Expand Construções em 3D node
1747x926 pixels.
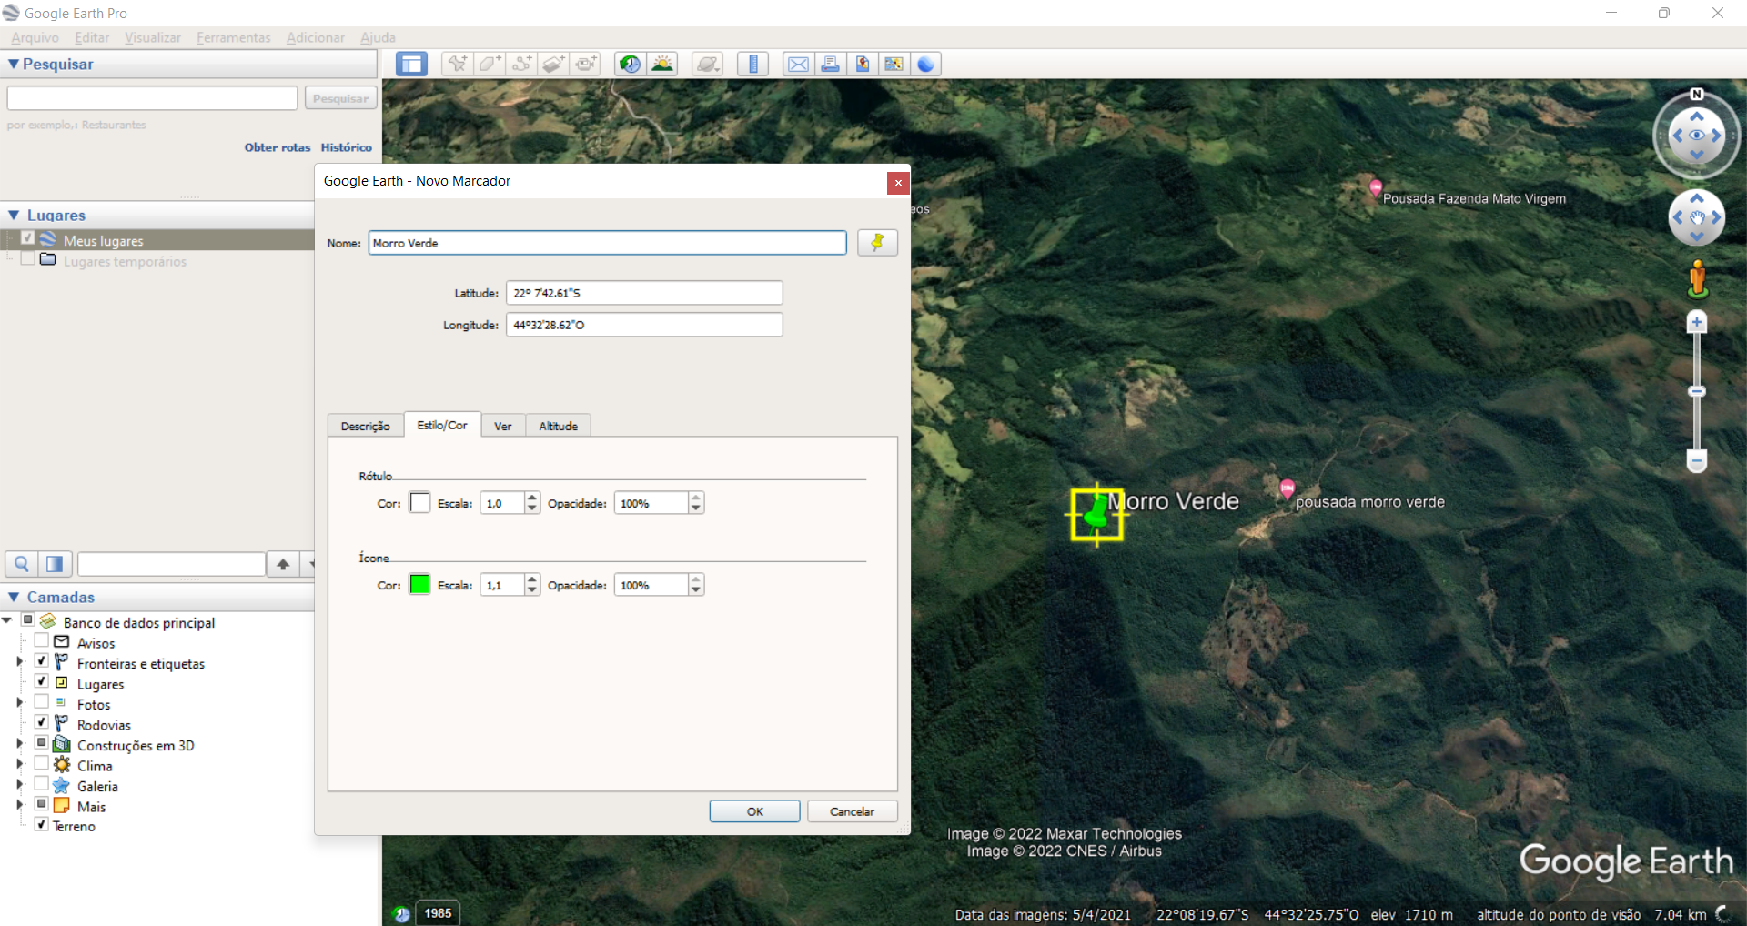click(19, 743)
